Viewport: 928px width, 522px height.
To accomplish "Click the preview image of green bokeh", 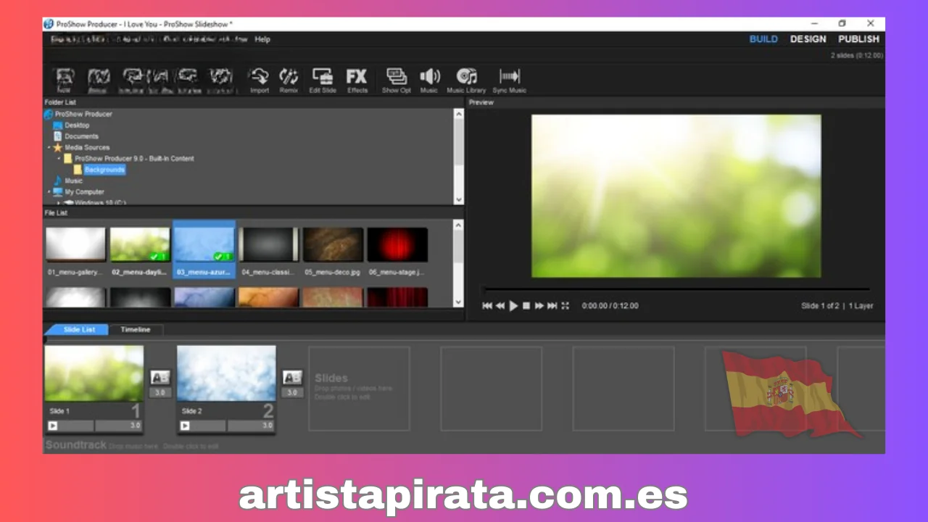I will [x=676, y=196].
